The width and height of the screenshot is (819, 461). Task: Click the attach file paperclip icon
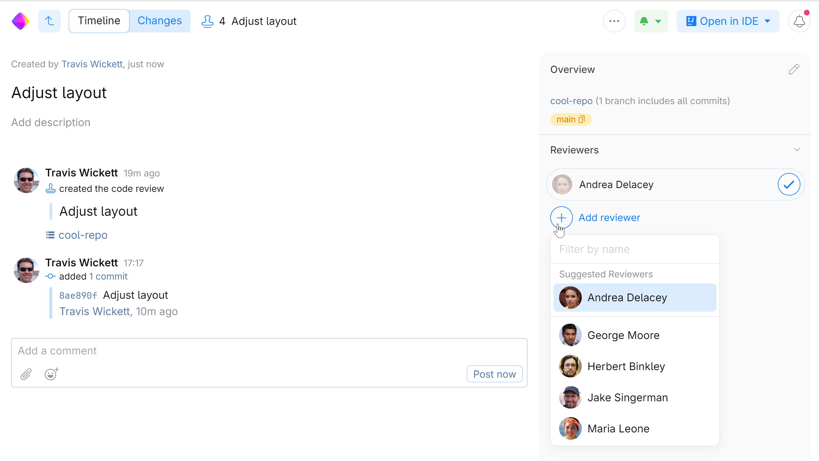(x=26, y=374)
